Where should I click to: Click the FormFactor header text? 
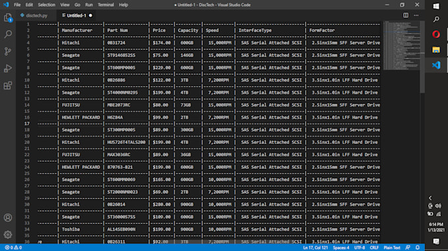(x=322, y=30)
